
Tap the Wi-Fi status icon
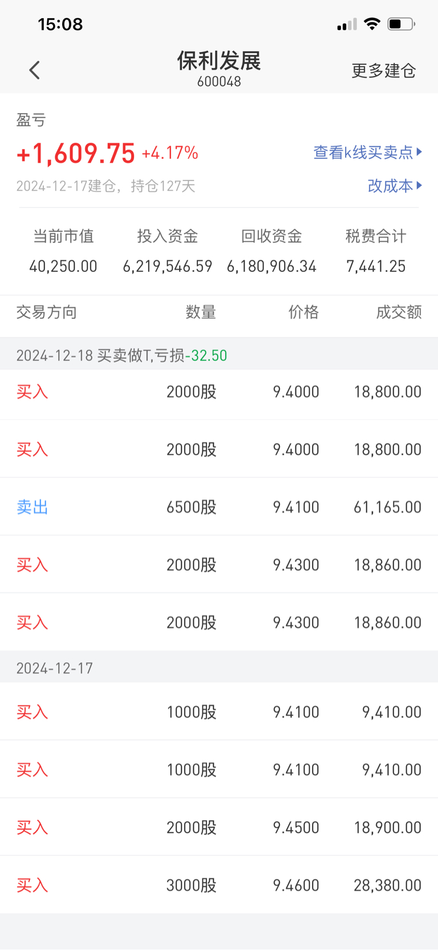(x=372, y=24)
